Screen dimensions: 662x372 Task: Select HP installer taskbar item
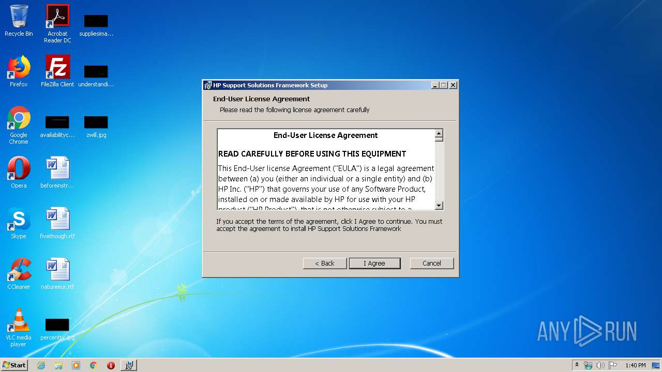coord(129,365)
